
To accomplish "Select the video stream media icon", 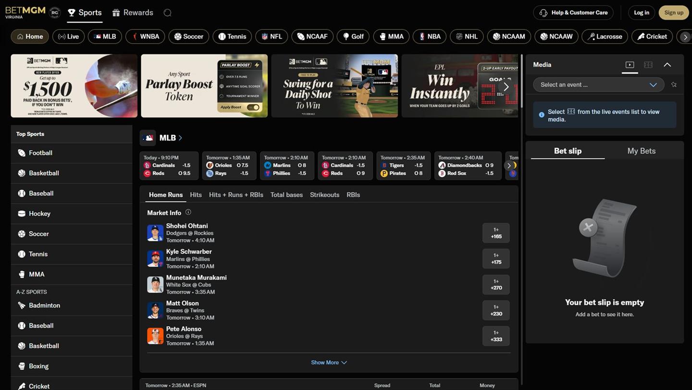I will (630, 65).
